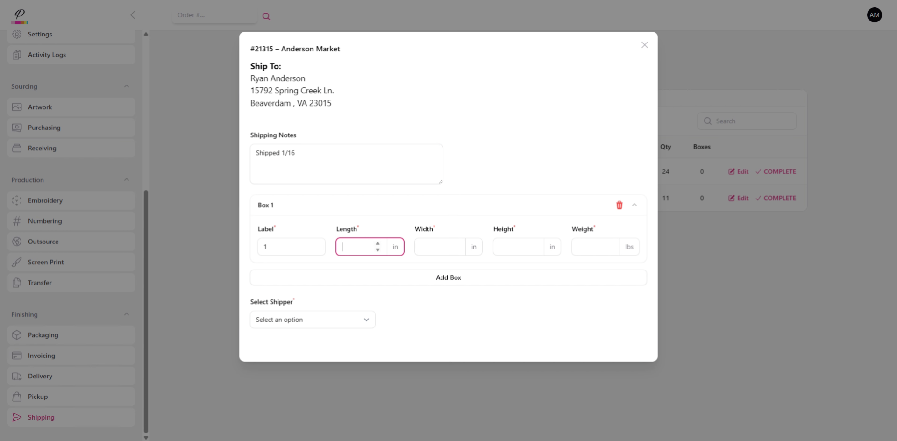This screenshot has width=897, height=441.
Task: Collapse the Box 1 section chevron
Action: pos(634,205)
